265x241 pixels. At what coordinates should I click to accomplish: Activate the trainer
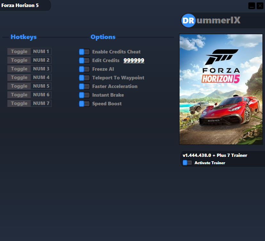click(188, 163)
